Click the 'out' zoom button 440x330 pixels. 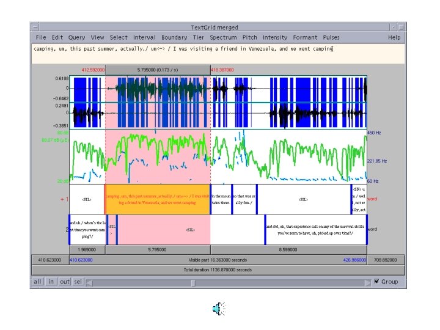pyautogui.click(x=65, y=282)
